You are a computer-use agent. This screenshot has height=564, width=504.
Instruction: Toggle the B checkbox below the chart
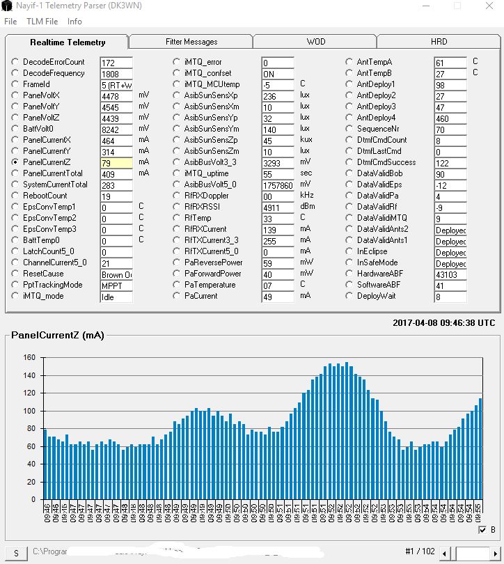coord(482,529)
